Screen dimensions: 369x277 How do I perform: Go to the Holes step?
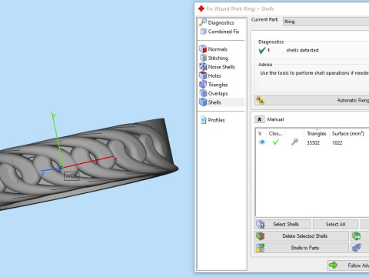click(214, 75)
